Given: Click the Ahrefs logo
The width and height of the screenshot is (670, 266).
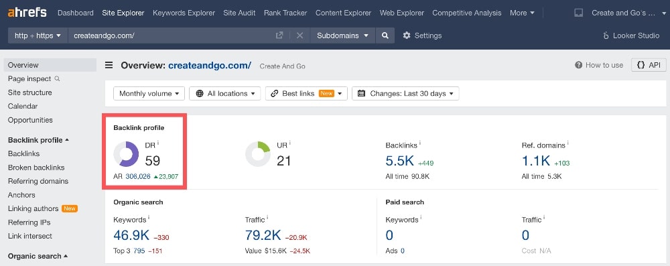Looking at the screenshot, I should click(27, 13).
